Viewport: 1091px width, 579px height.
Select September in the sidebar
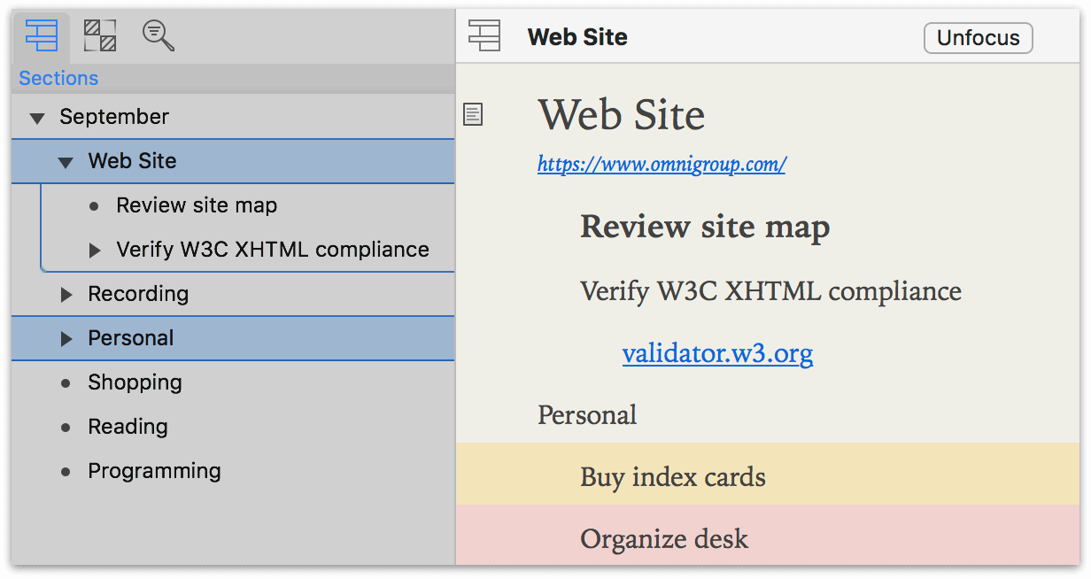point(114,117)
